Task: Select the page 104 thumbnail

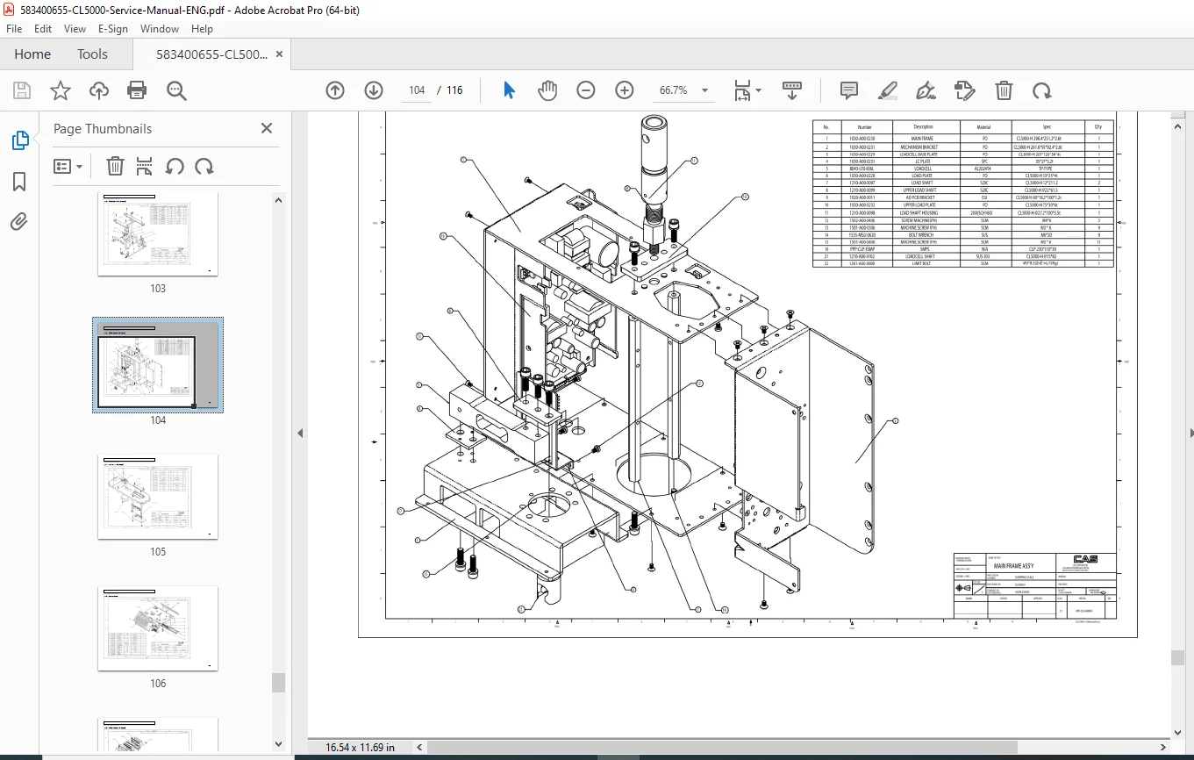Action: coord(158,365)
